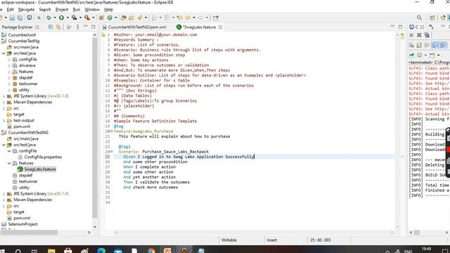The height and width of the screenshot is (253, 450).
Task: Toggle Link with Editor in Package Explorer
Action: point(58,27)
